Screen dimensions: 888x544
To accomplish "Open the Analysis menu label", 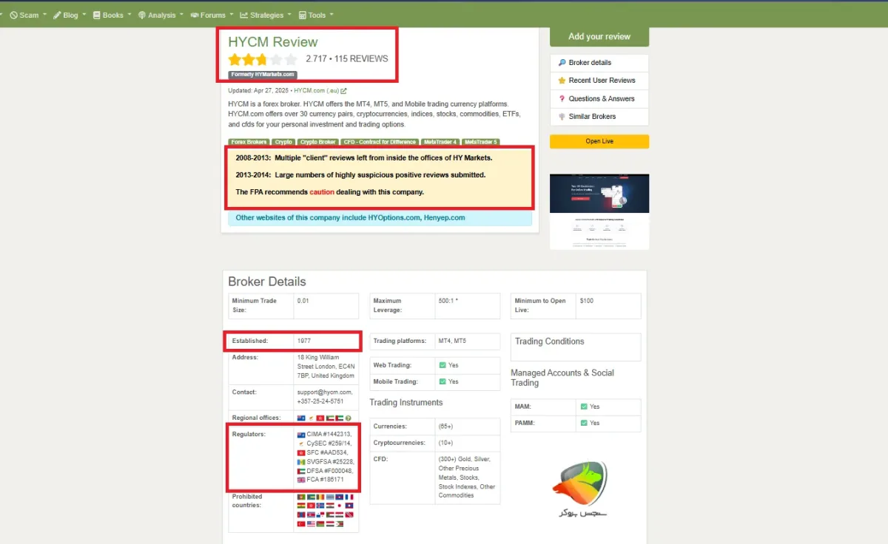I will point(162,15).
